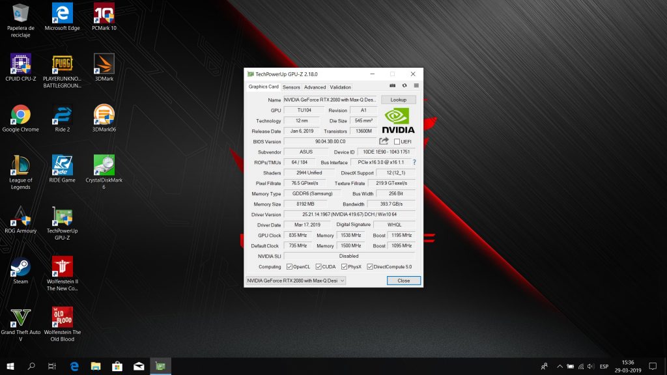This screenshot has height=375, width=667.
Task: Click the ROG Armoury desktop icon
Action: [21, 215]
